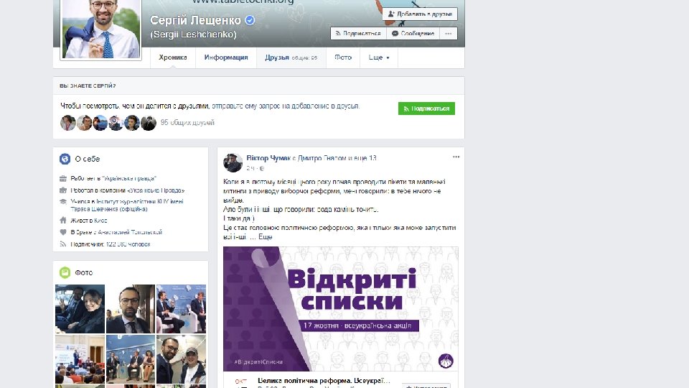
Task: Select the Фото tab
Action: pos(343,57)
